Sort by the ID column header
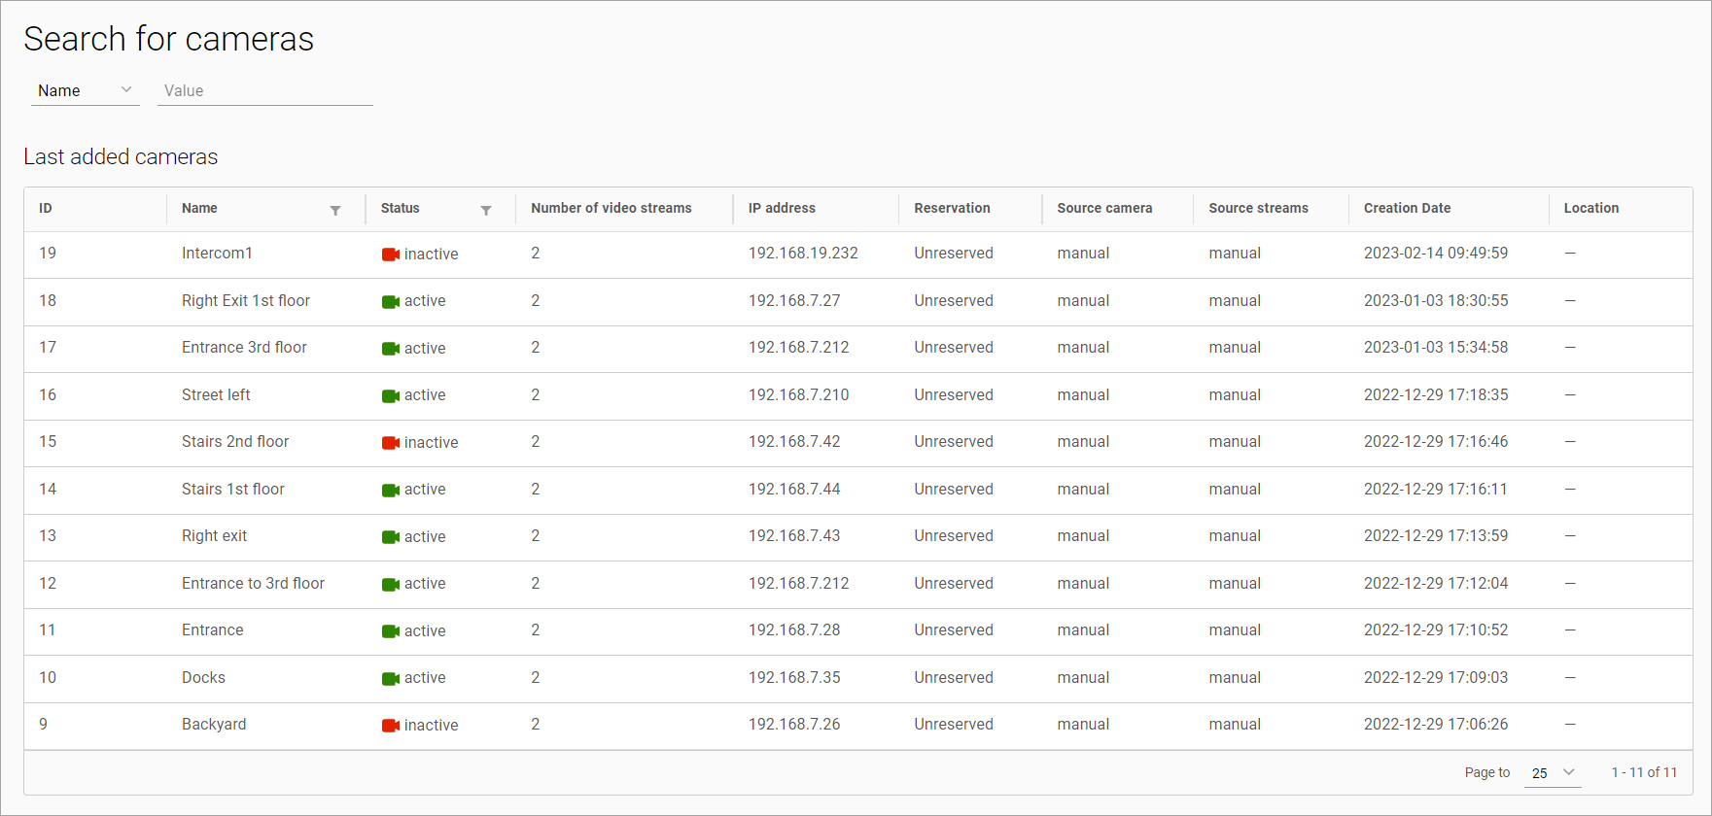The height and width of the screenshot is (816, 1712). coord(46,208)
